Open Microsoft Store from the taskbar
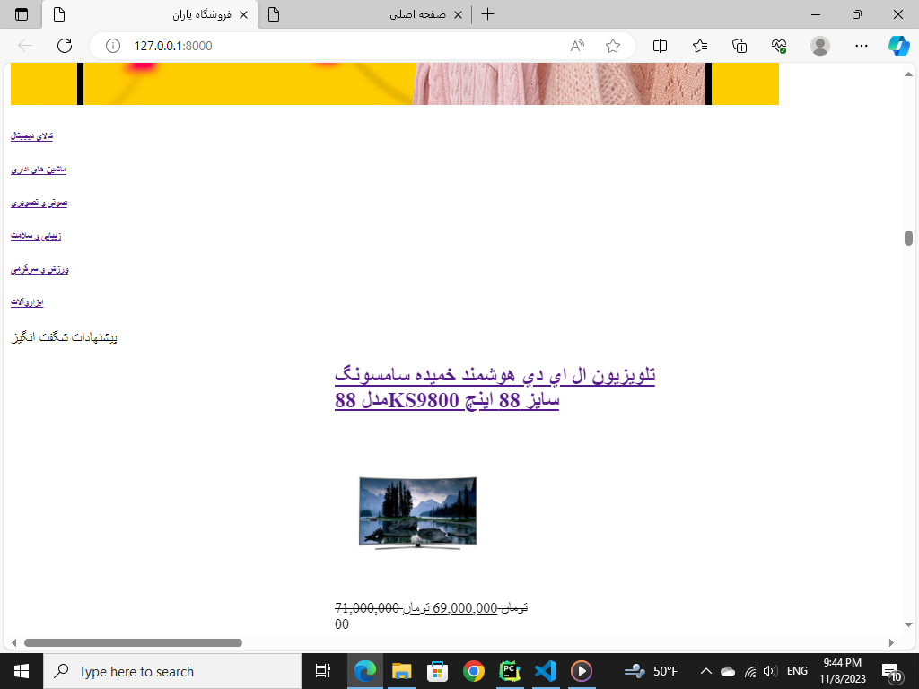Screen dimensions: 919x689 437,671
